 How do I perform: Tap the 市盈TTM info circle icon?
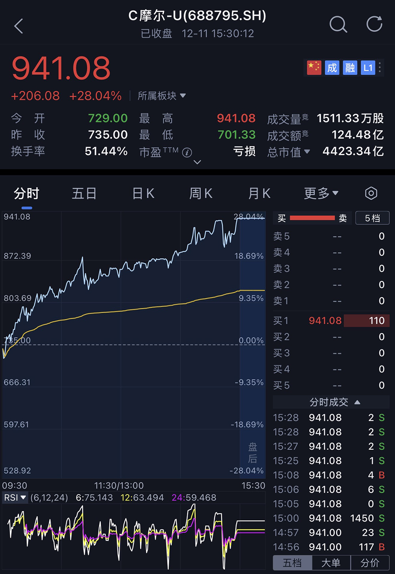tap(187, 153)
